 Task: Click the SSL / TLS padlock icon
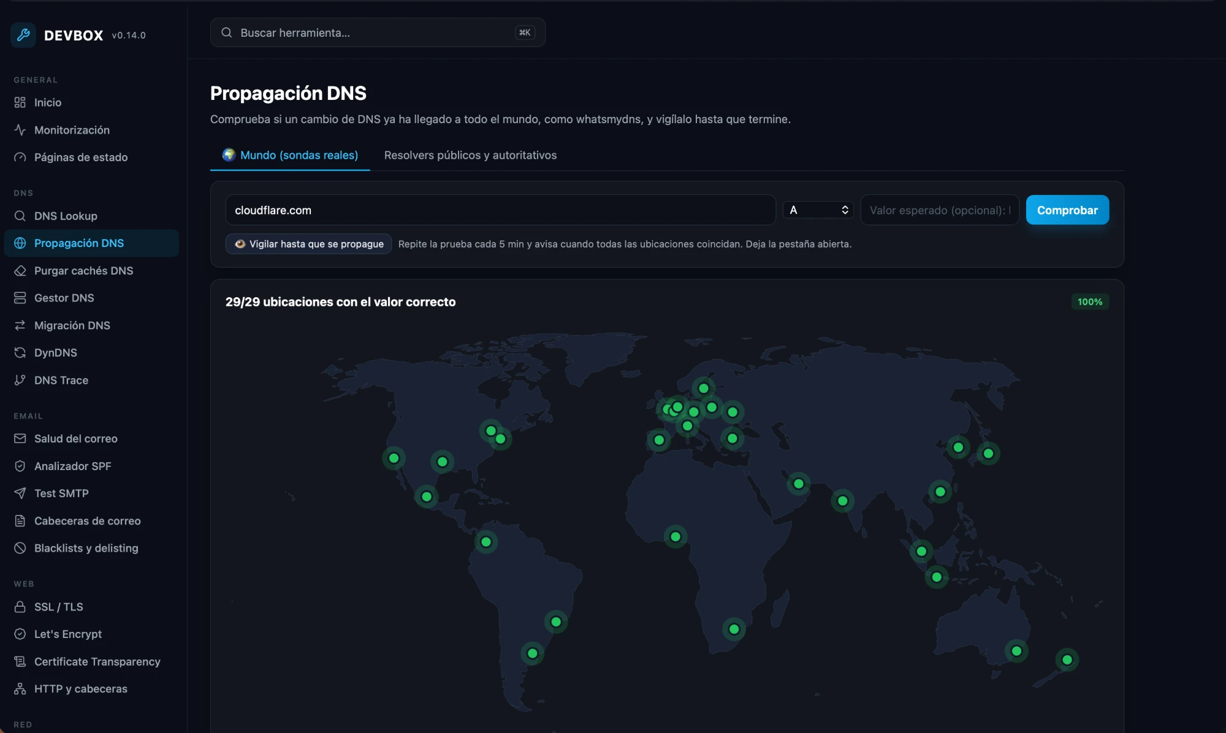pos(20,607)
